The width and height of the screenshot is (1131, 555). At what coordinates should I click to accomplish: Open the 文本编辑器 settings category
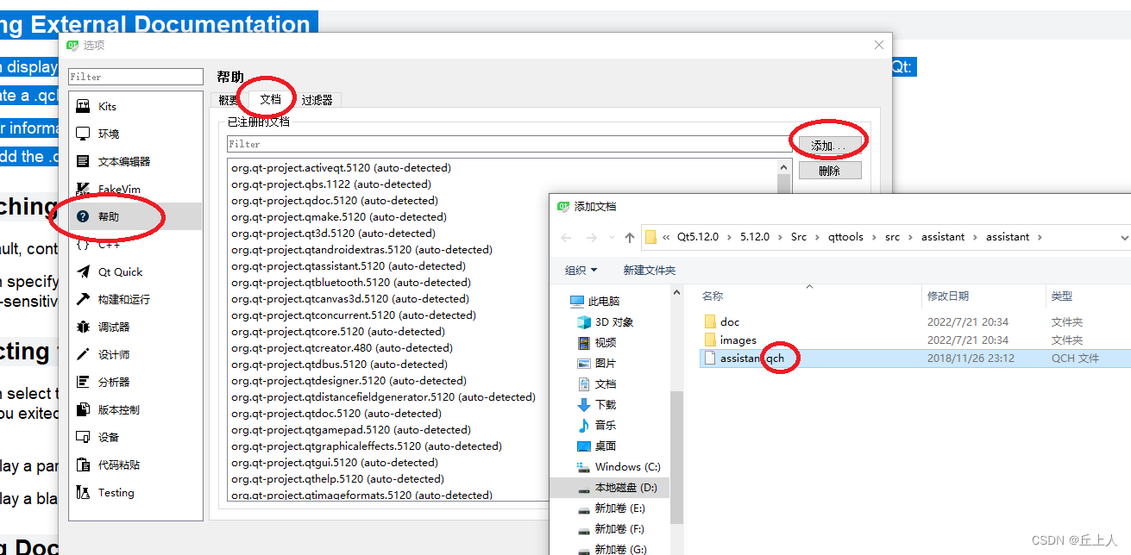point(135,161)
